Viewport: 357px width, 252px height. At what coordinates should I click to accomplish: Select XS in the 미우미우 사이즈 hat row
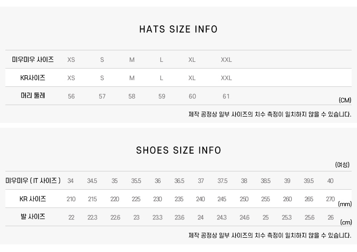coord(71,60)
